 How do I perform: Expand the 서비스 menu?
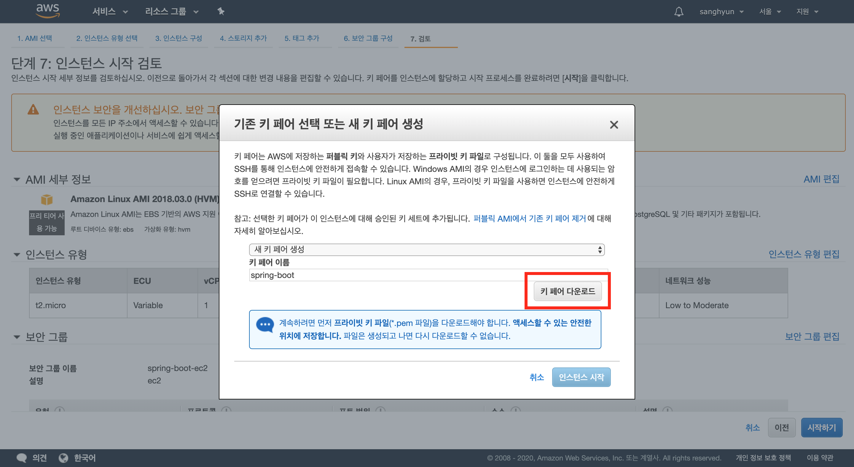tap(110, 12)
